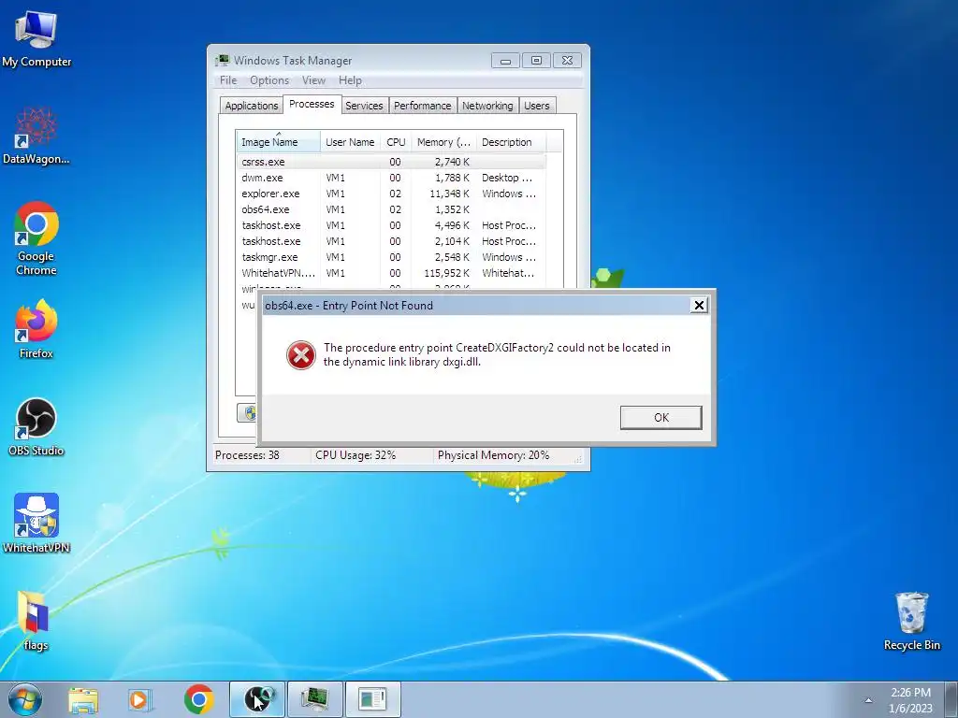The image size is (958, 718).
Task: Switch to the Users tab
Action: (536, 106)
